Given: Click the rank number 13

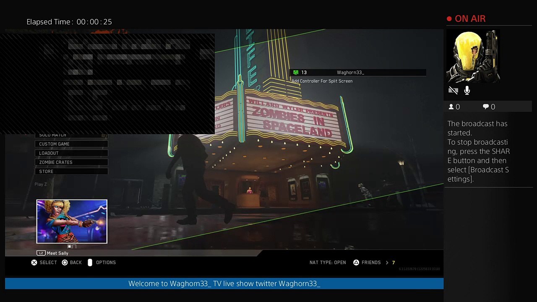Looking at the screenshot, I should [304, 73].
